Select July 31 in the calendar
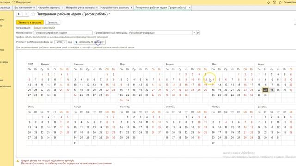The height and width of the screenshot is (166, 296). coord(55,138)
